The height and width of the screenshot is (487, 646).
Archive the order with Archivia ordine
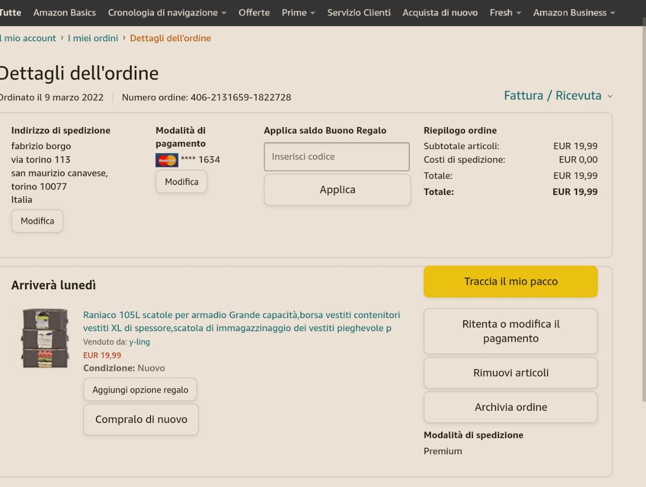[x=510, y=407]
